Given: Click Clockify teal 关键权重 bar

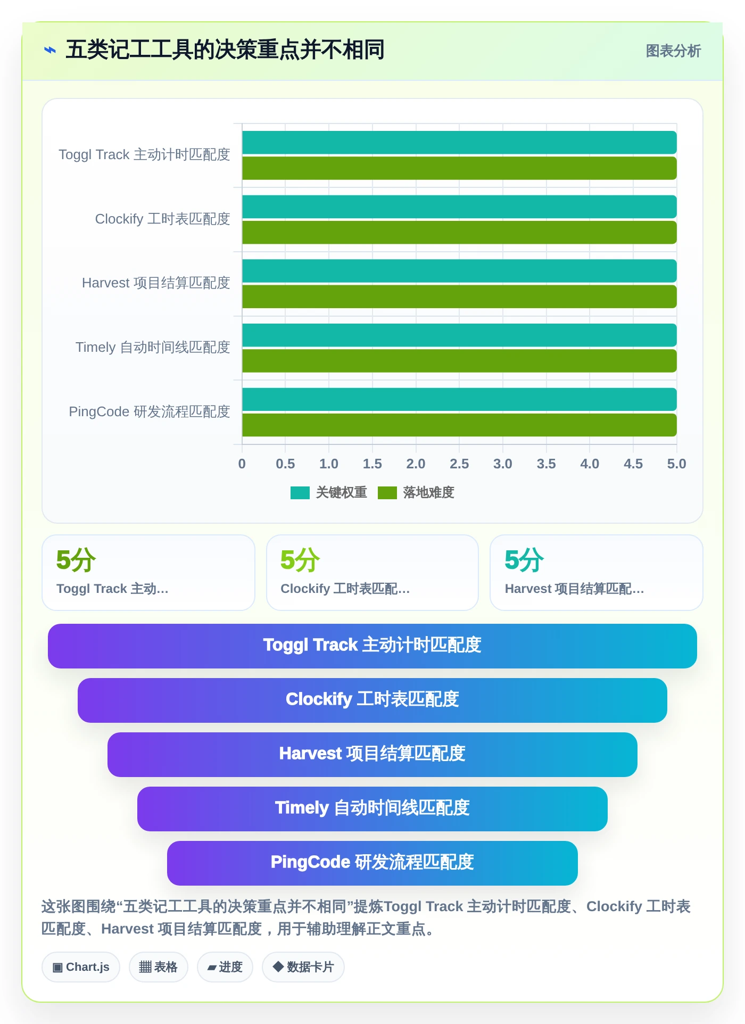Looking at the screenshot, I should pos(459,207).
